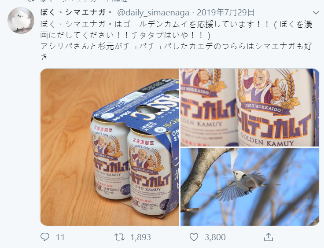Viewport: 324px width, 249px height.
Task: View the flying bird with icicle photo
Action: click(x=250, y=187)
